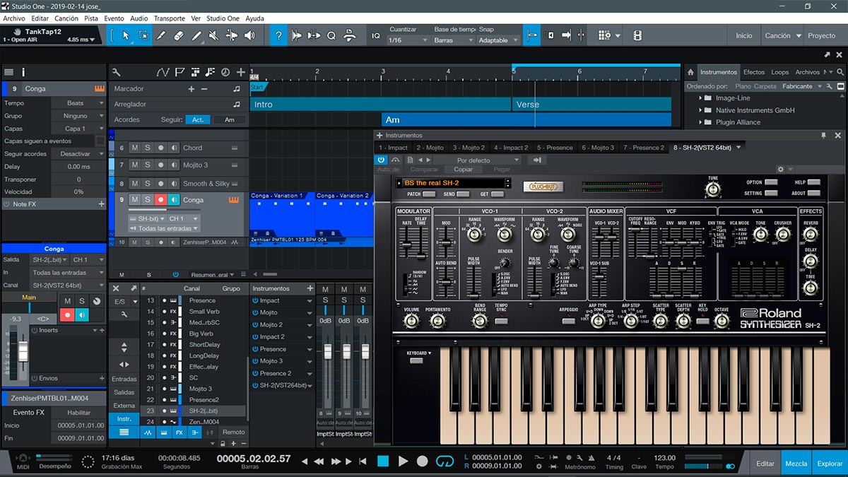Click the IQ quantize icon
This screenshot has height=477, width=848.
pos(376,35)
